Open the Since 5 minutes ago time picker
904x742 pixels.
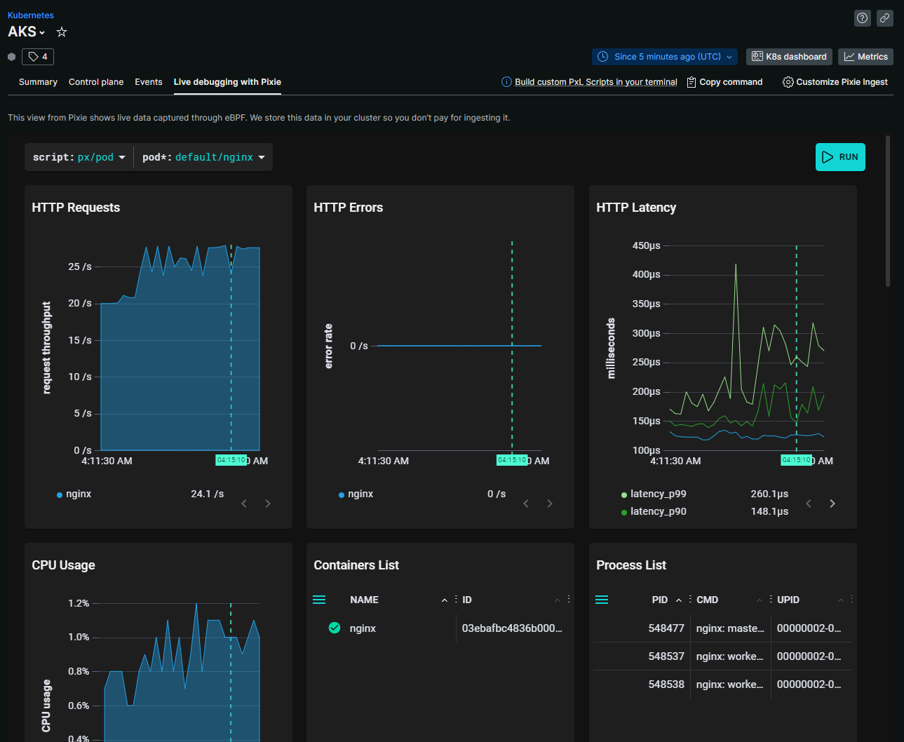pos(665,57)
